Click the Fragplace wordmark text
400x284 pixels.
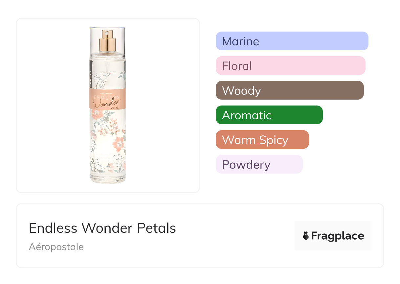(x=338, y=236)
